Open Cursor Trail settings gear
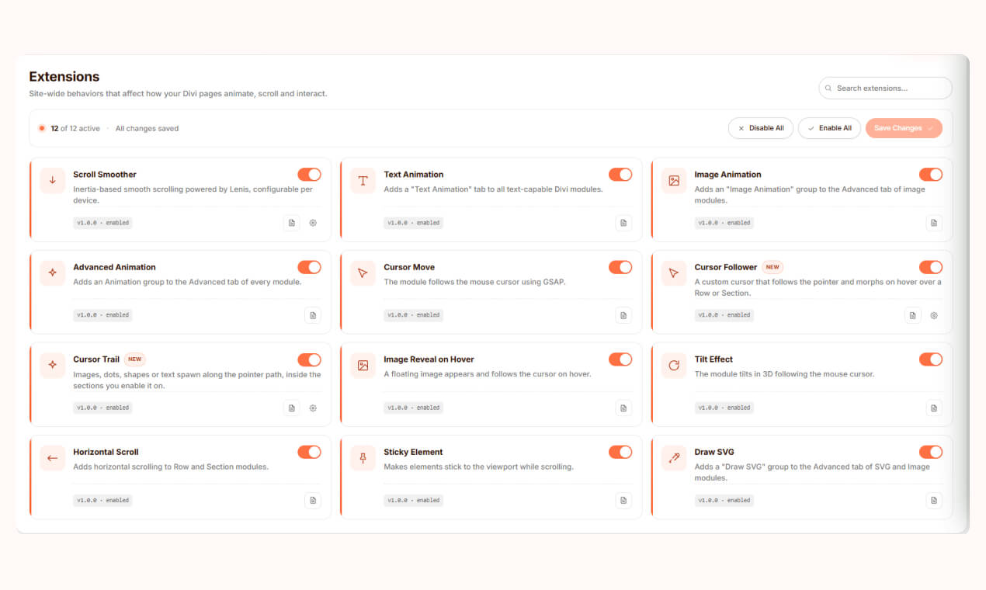This screenshot has width=986, height=590. [x=313, y=408]
